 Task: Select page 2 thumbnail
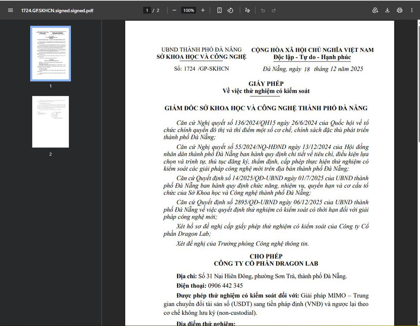click(50, 122)
